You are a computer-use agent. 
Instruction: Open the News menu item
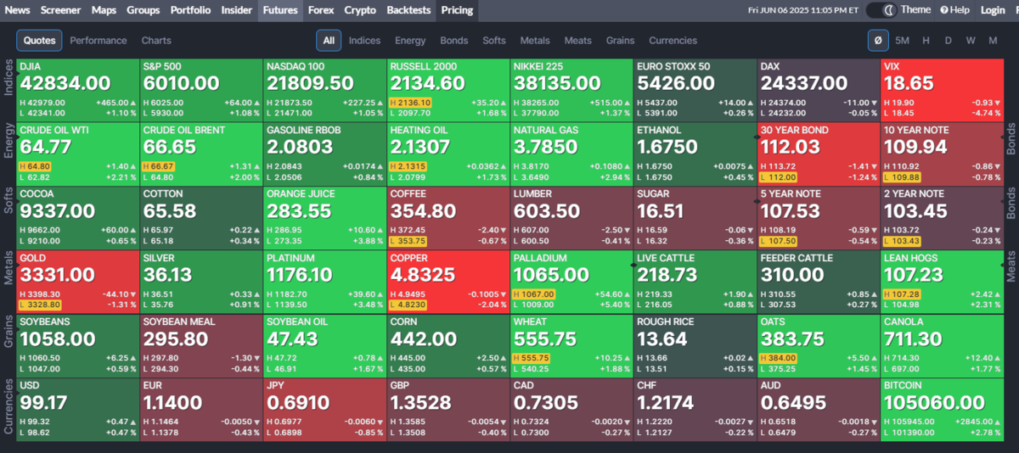pyautogui.click(x=17, y=10)
